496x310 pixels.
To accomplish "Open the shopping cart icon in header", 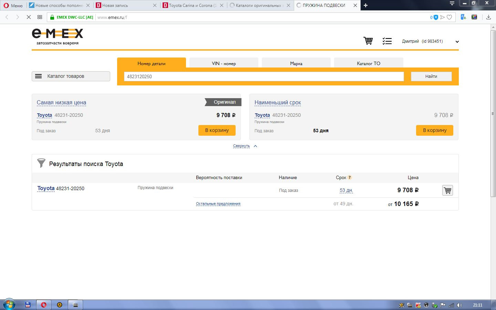I will click(368, 41).
